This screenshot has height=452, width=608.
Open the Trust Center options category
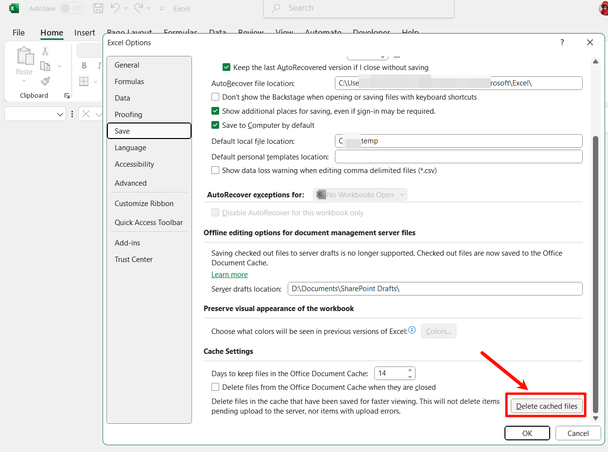tap(149, 260)
